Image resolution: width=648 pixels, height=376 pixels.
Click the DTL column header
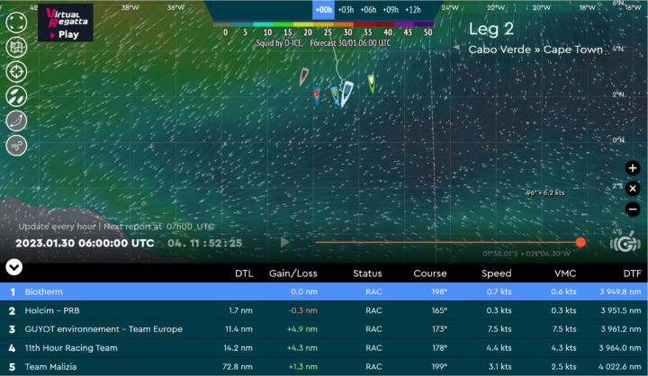pyautogui.click(x=244, y=273)
